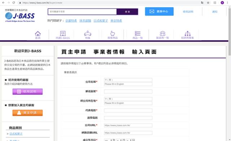Image resolution: width=231 pixels, height=141 pixels.
Task: Click the company name English input field
Action: [128, 84]
